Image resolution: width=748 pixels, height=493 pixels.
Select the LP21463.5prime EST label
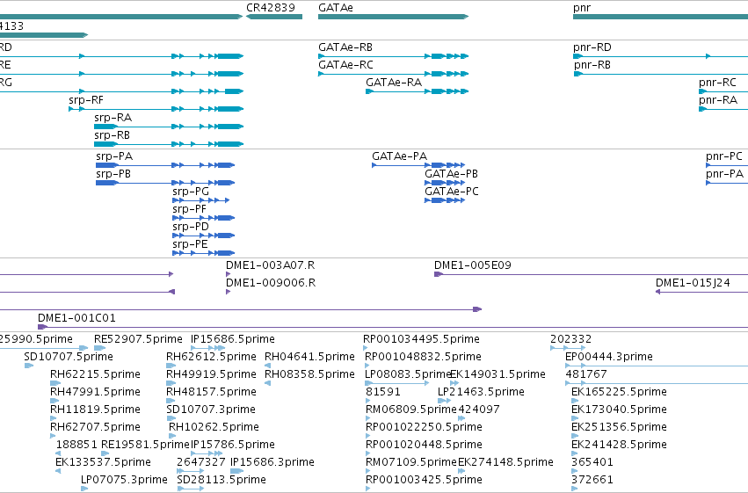[481, 393]
